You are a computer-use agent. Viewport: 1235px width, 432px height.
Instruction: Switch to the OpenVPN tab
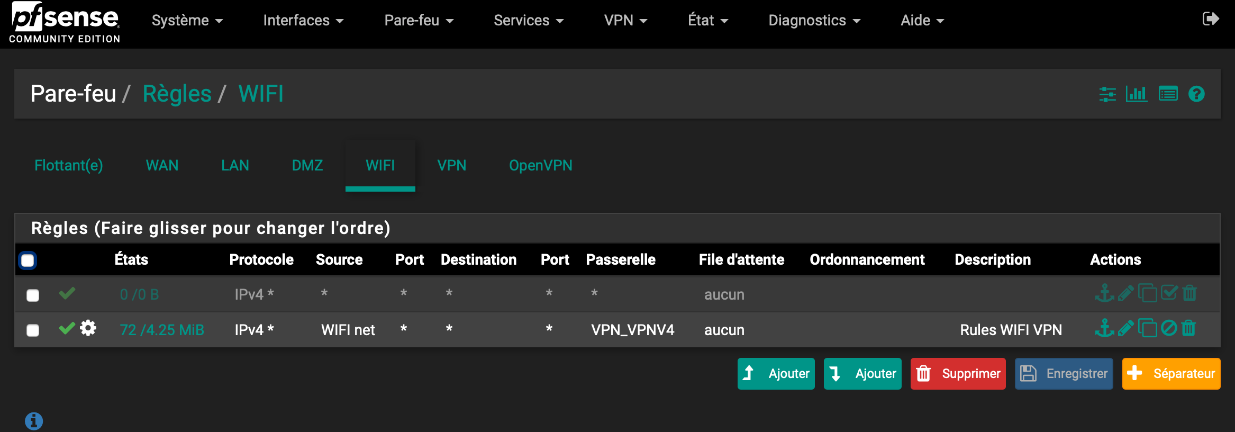click(540, 166)
